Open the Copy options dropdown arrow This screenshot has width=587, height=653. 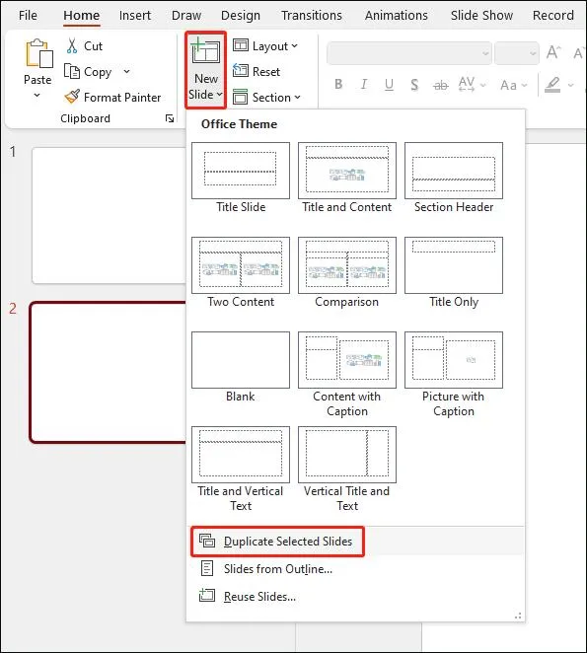click(x=126, y=72)
